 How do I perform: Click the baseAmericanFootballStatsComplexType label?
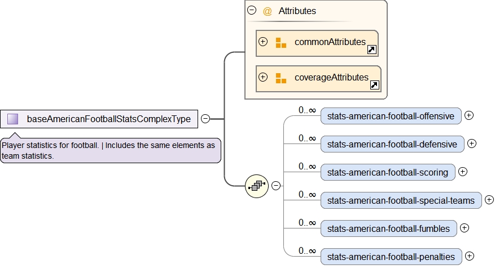coord(108,119)
